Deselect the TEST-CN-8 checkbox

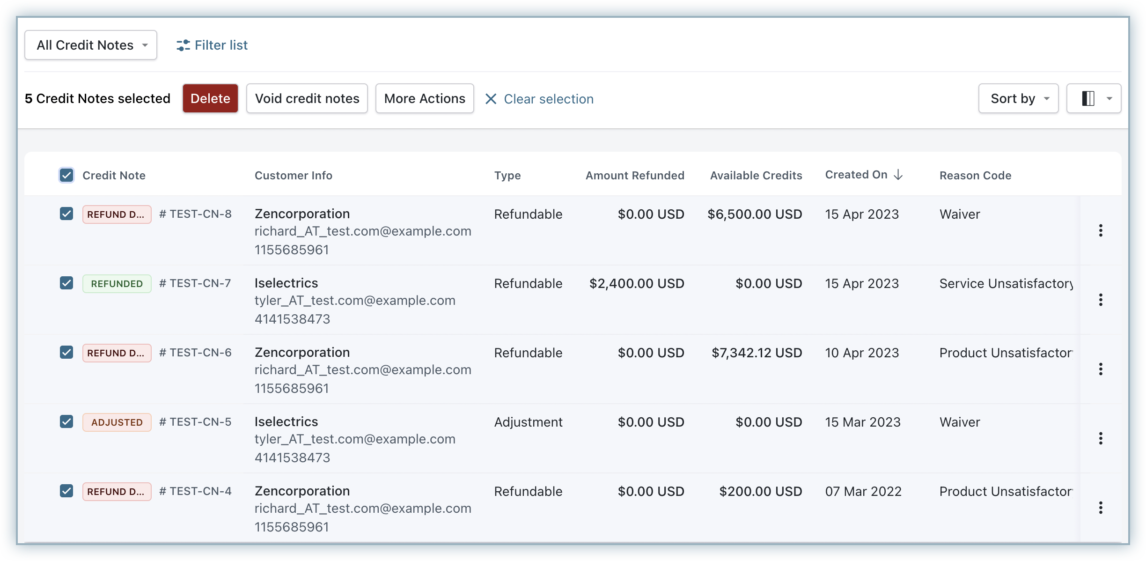tap(66, 214)
